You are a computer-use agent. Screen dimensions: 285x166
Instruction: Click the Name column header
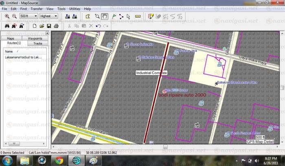click(9, 51)
